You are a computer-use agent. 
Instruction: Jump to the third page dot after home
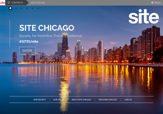coord(27,8)
